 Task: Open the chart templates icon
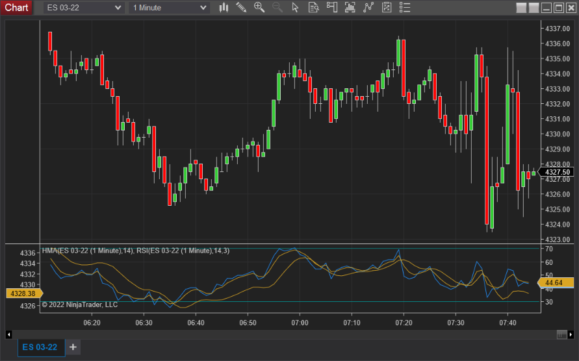[x=387, y=7]
